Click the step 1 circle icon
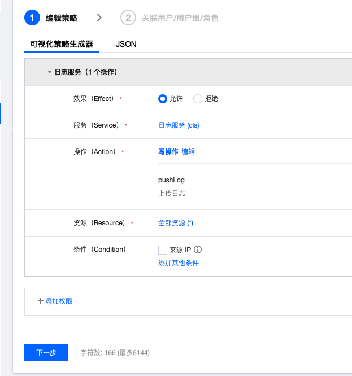This screenshot has height=376, width=352. (x=32, y=18)
